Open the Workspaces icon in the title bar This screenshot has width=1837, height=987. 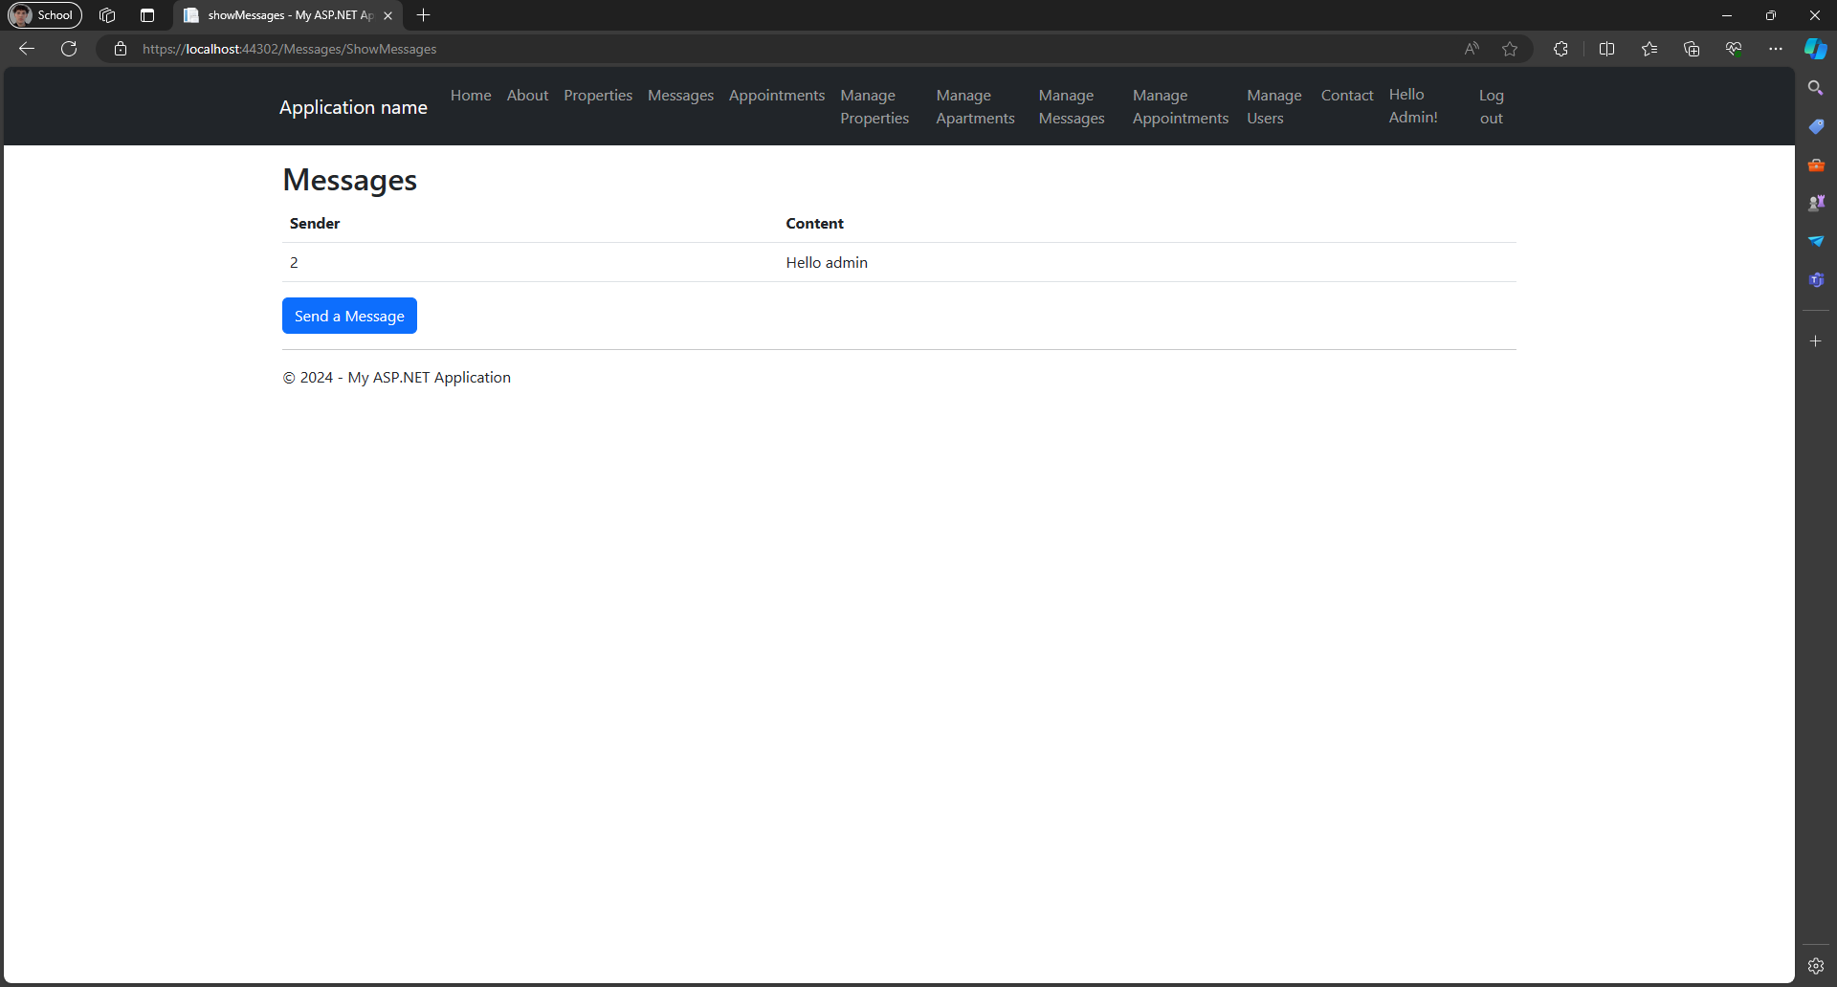(x=107, y=15)
